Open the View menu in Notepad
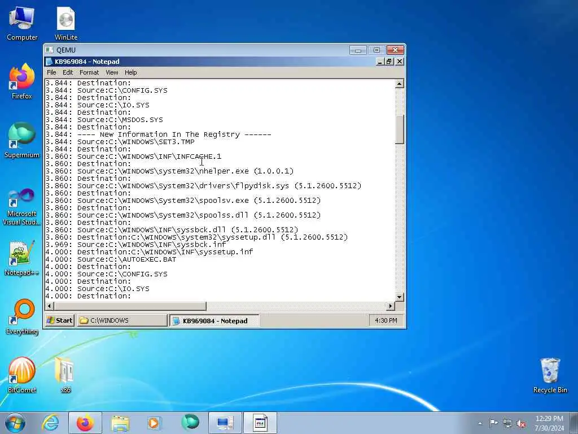The width and height of the screenshot is (578, 434). (x=112, y=72)
